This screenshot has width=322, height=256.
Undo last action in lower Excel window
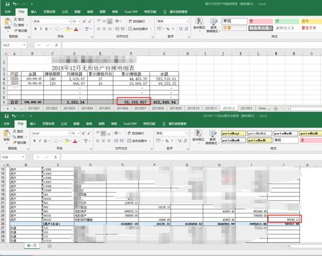click(14, 116)
